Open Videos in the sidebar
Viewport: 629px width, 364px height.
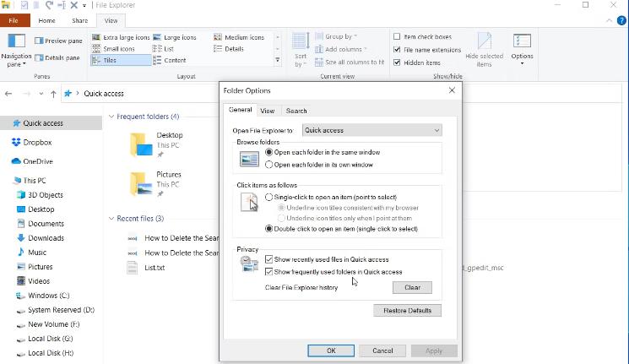click(33, 281)
